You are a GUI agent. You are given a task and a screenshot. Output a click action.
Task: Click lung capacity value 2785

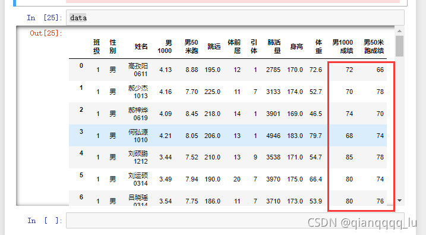(273, 70)
